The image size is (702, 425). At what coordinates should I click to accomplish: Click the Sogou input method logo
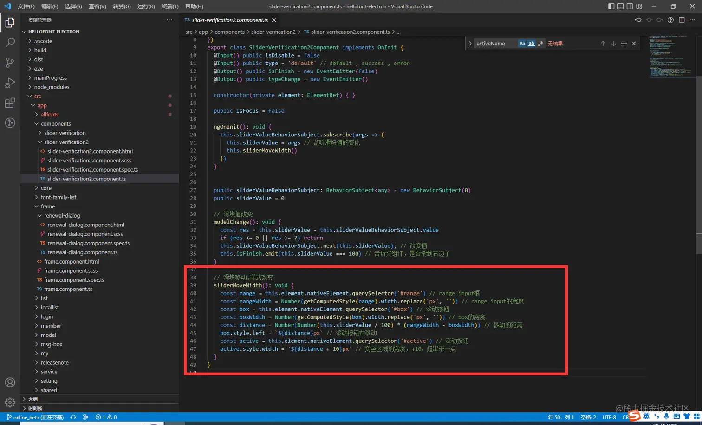coord(635,416)
